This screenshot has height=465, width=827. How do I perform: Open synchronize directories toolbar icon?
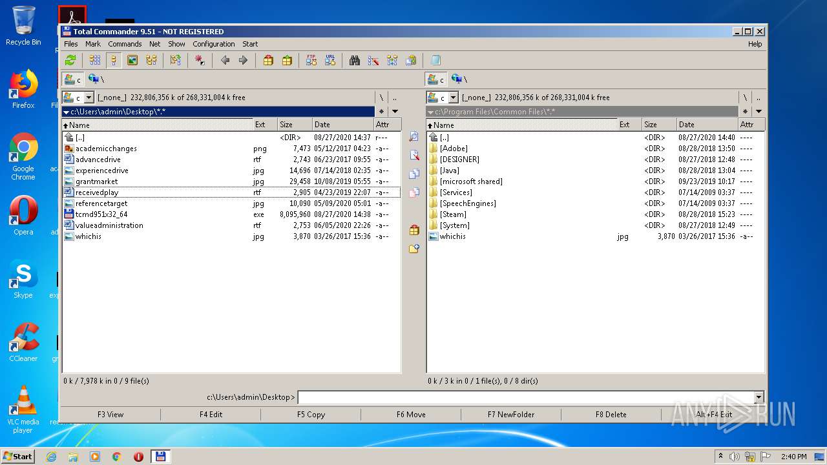point(392,60)
